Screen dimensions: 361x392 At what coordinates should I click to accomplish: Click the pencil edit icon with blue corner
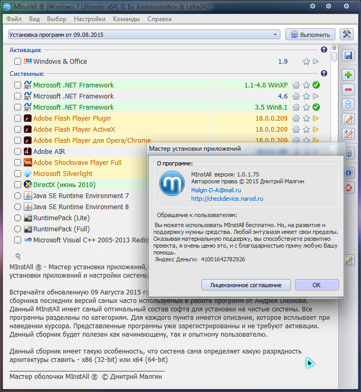(x=348, y=134)
